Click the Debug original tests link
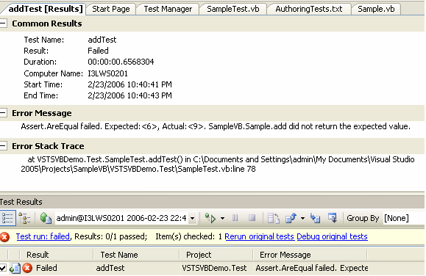The height and width of the screenshot is (276, 426). pyautogui.click(x=332, y=236)
